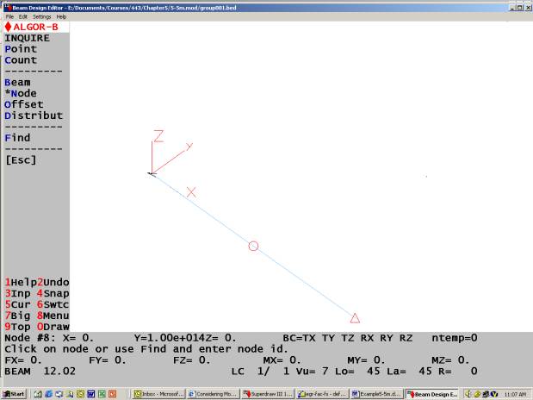Image resolution: width=533 pixels, height=400 pixels.
Task: Click the red X axis label
Action: (191, 192)
